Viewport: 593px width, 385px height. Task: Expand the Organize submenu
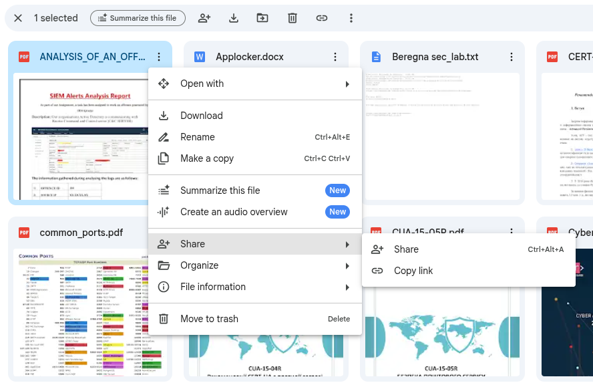(x=254, y=265)
